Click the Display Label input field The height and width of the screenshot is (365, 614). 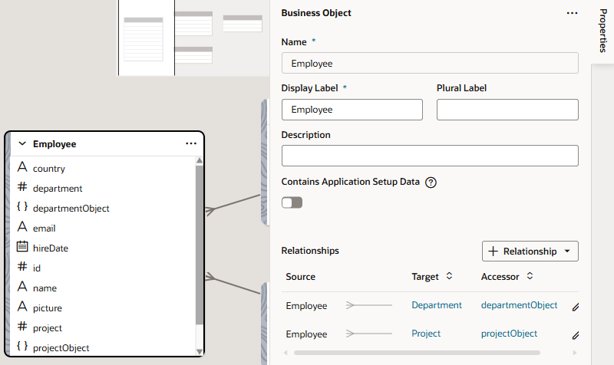click(x=352, y=110)
